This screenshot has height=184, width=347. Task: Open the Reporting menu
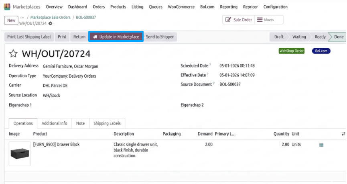(x=229, y=7)
